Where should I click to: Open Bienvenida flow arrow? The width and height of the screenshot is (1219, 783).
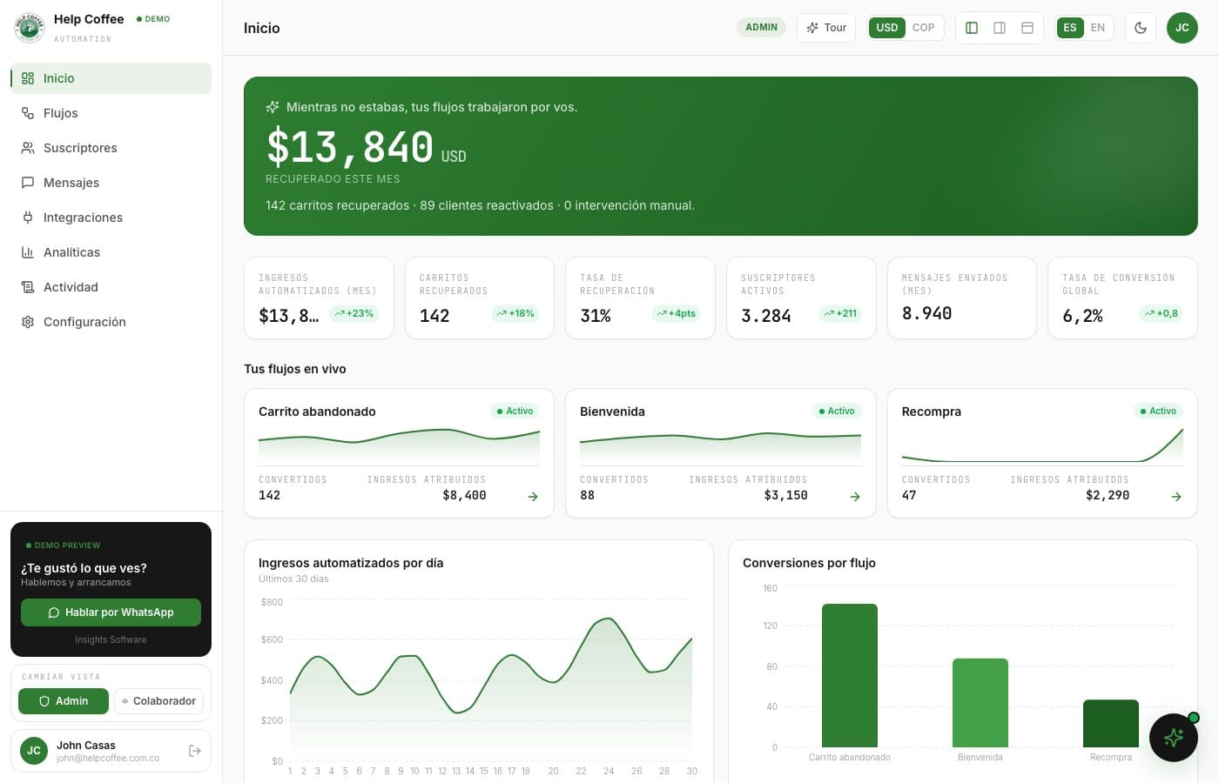(855, 497)
